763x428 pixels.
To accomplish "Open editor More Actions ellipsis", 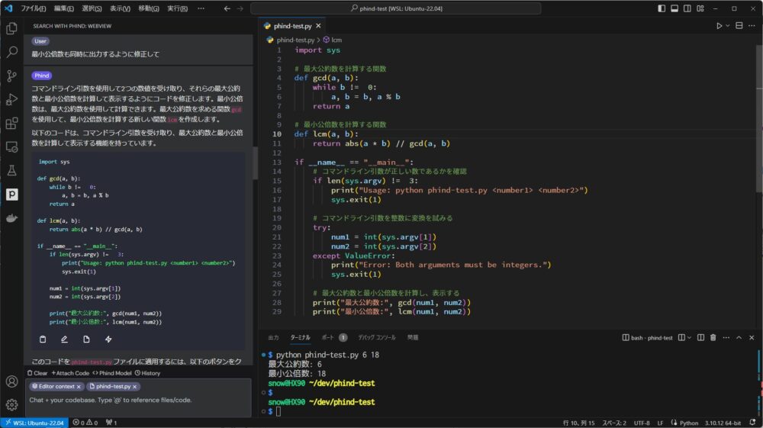I will click(x=752, y=26).
